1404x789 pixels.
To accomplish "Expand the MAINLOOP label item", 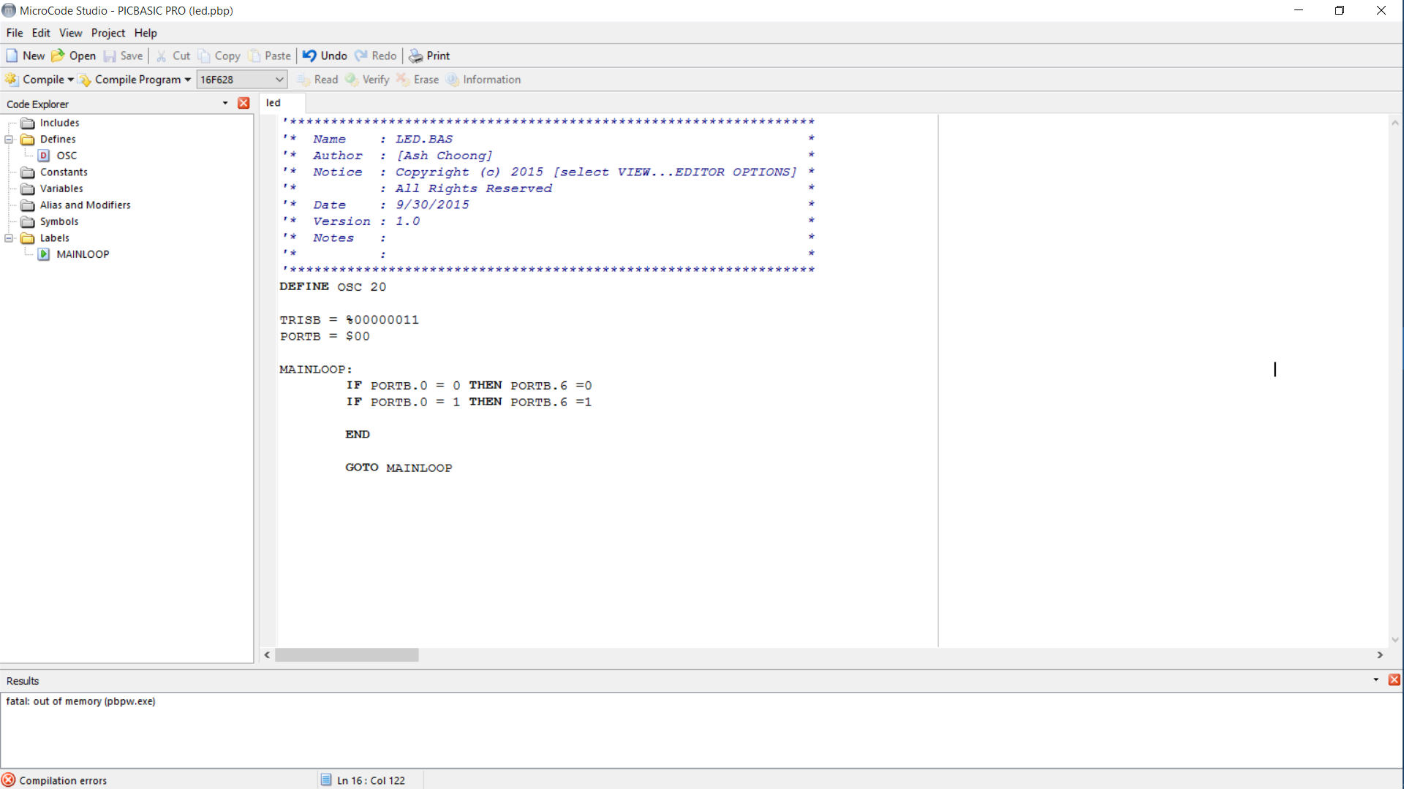I will coord(83,254).
